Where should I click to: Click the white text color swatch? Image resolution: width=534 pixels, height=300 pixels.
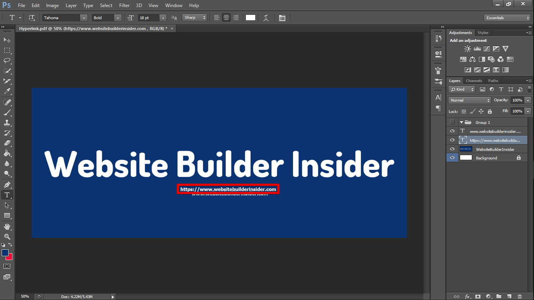pyautogui.click(x=251, y=18)
